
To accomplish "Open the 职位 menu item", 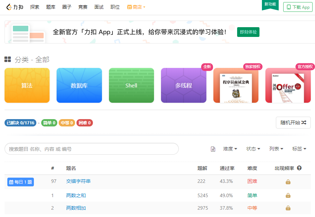I will coord(115,7).
